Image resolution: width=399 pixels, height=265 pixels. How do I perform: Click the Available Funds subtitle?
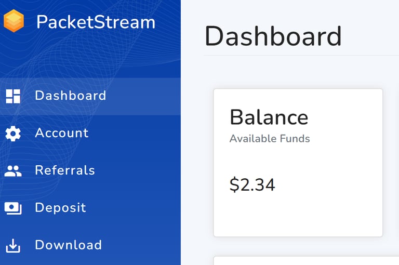[x=270, y=139]
